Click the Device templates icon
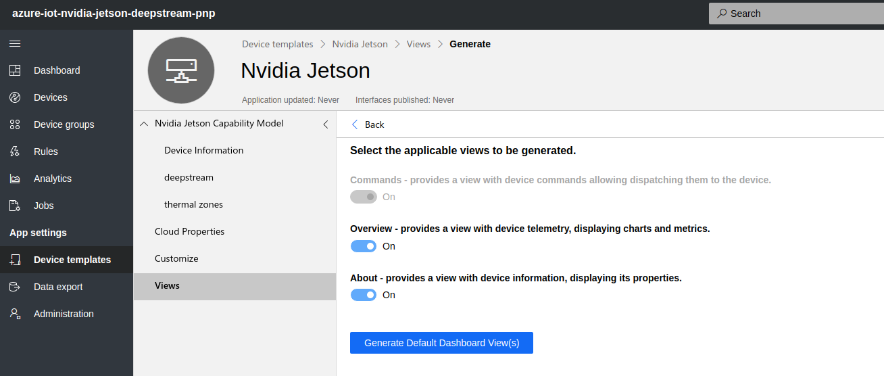 pos(15,260)
